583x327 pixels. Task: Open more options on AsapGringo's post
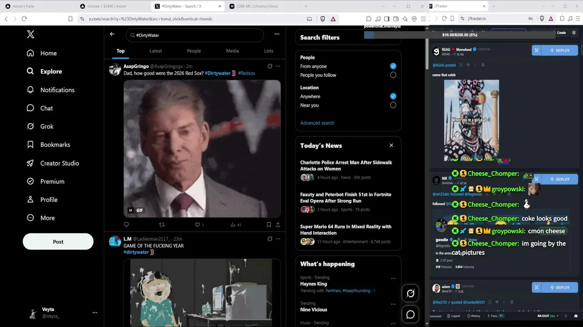click(x=278, y=66)
